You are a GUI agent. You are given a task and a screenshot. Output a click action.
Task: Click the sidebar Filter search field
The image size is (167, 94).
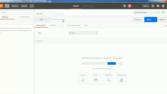16,12
